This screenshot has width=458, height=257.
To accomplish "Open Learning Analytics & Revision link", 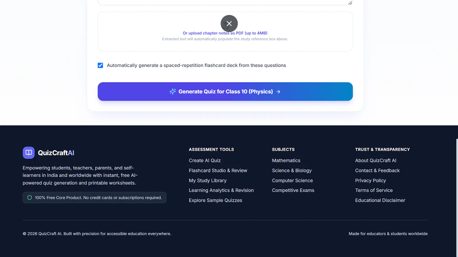I will pyautogui.click(x=221, y=190).
